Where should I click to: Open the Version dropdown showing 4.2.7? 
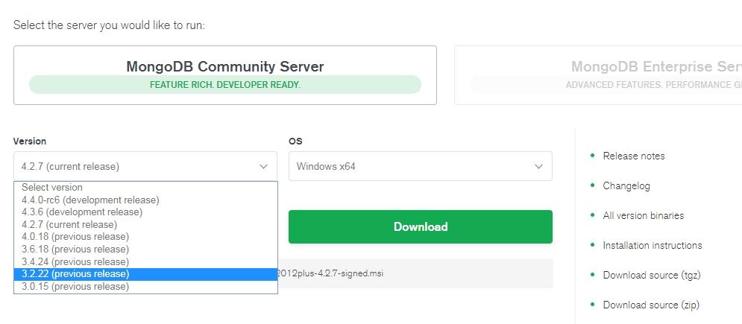[145, 166]
